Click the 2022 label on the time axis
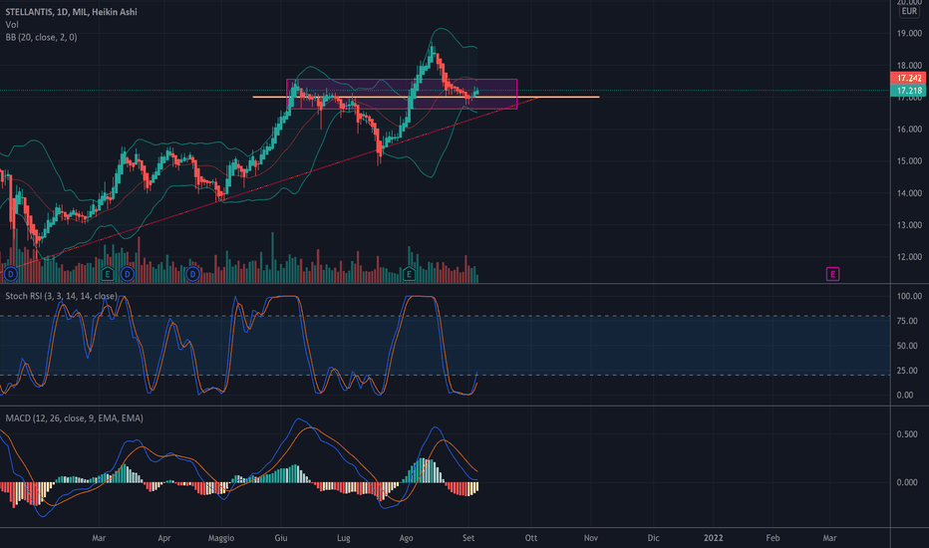929x548 pixels. tap(714, 538)
